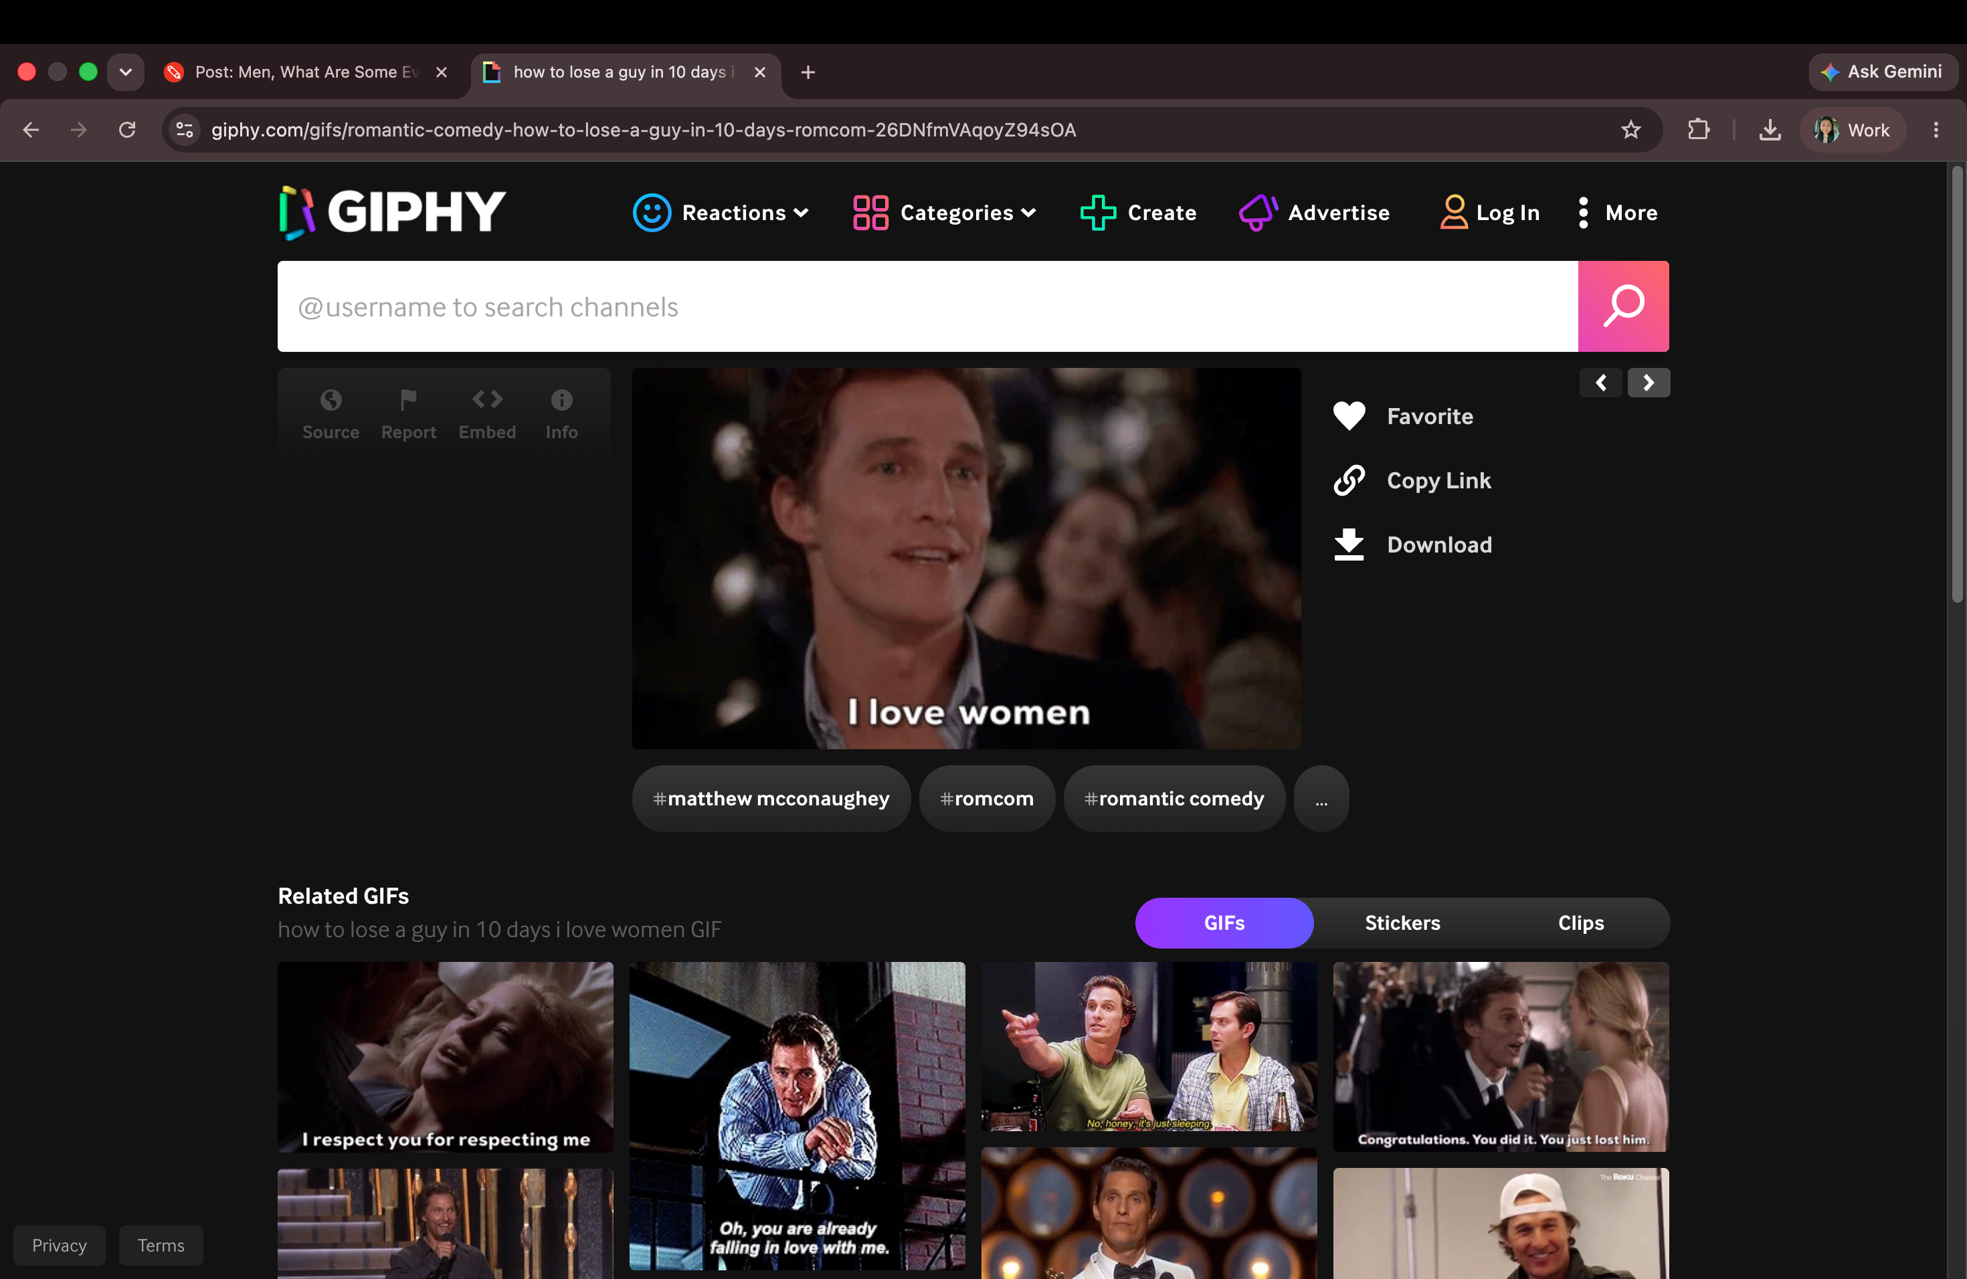Click the Reactions smiley icon
The width and height of the screenshot is (1967, 1279).
pyautogui.click(x=651, y=212)
